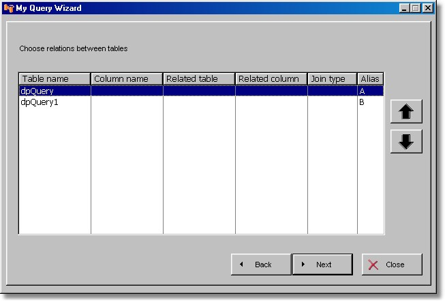Viewport: 445px width, 302px height.
Task: Click Related table cell in dpQuery row
Action: (199, 91)
